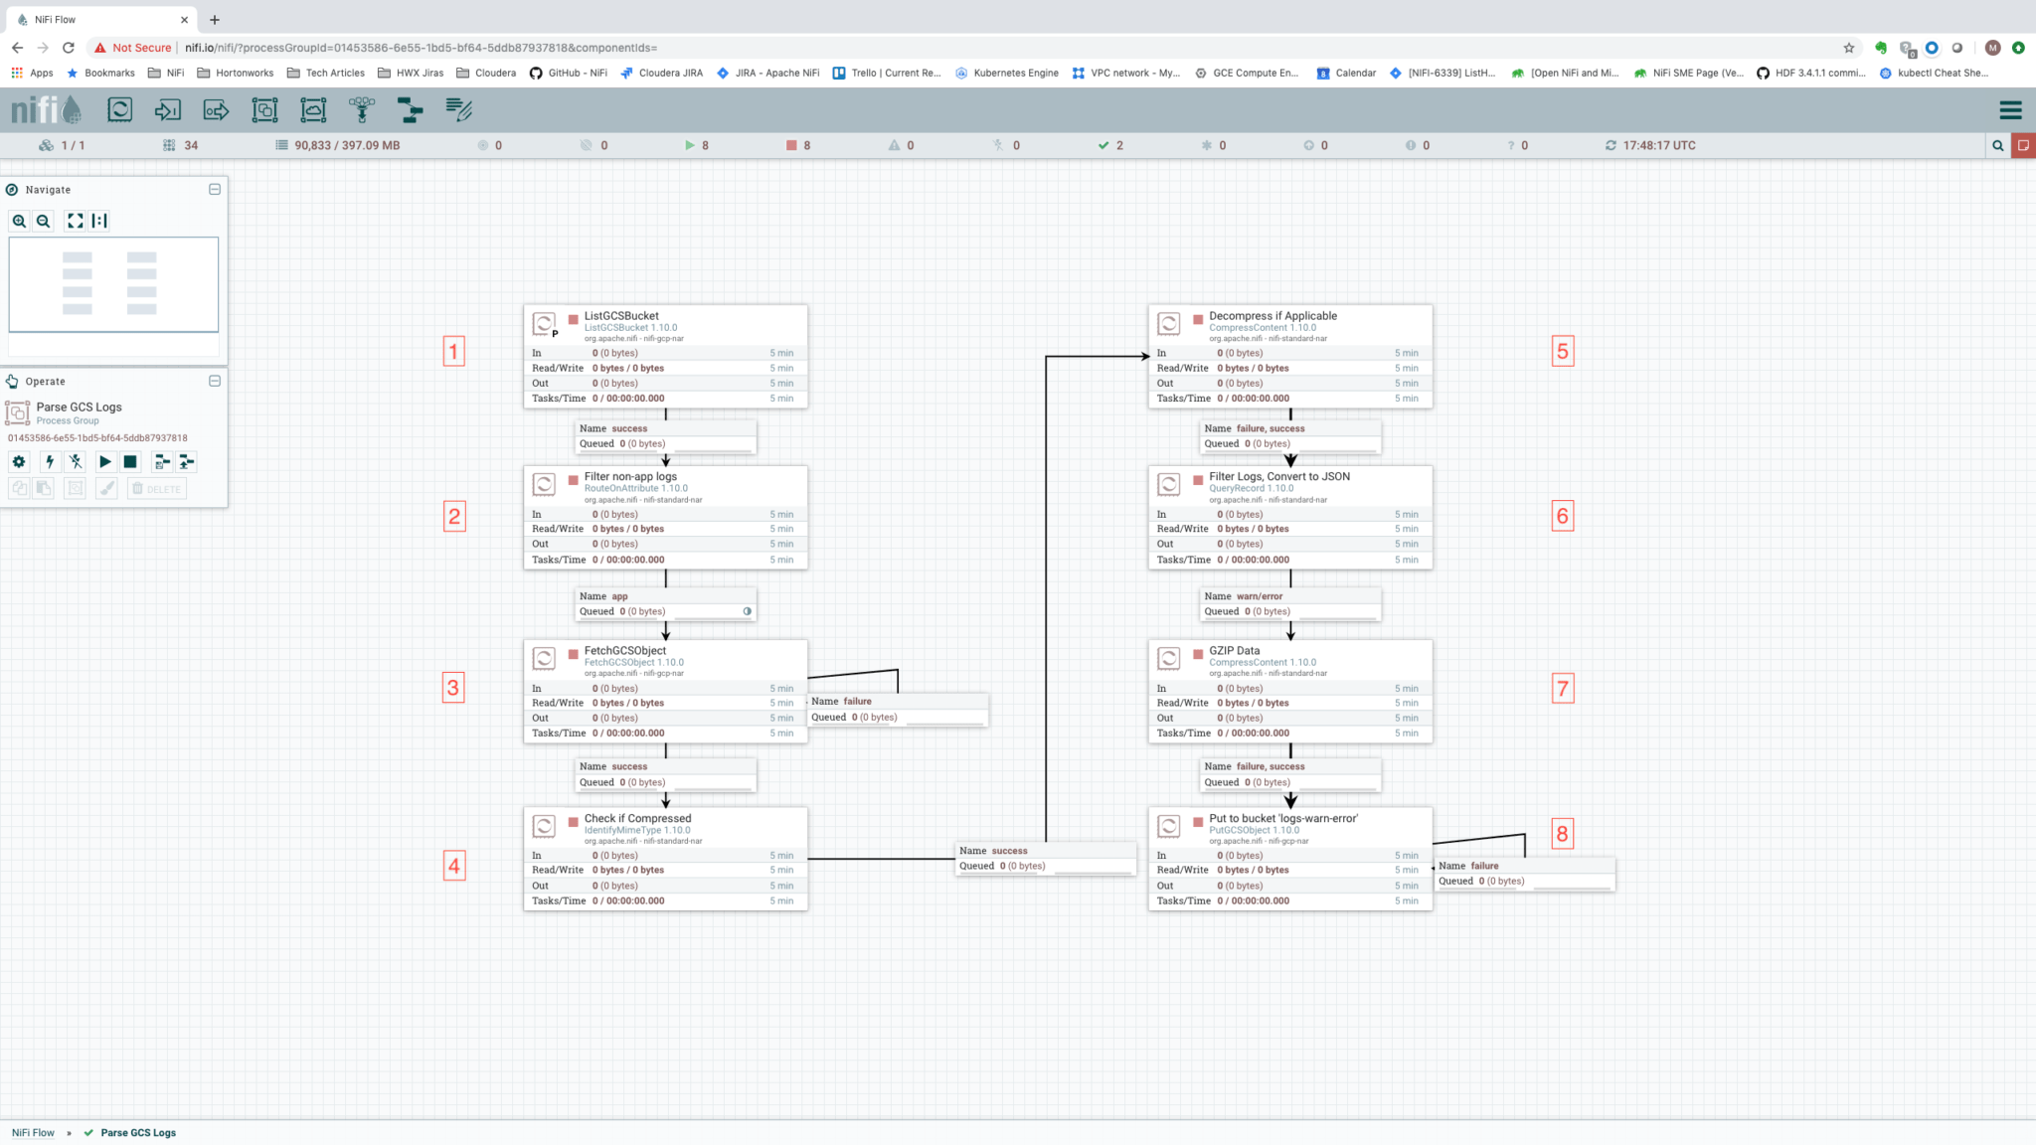Click the funnel icon in the component toolbar
2036x1145 pixels.
click(x=361, y=110)
